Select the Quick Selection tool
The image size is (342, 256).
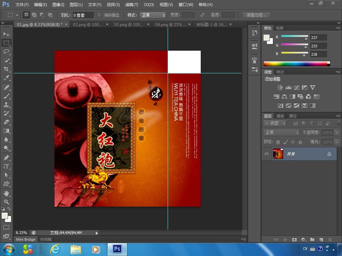click(6, 60)
